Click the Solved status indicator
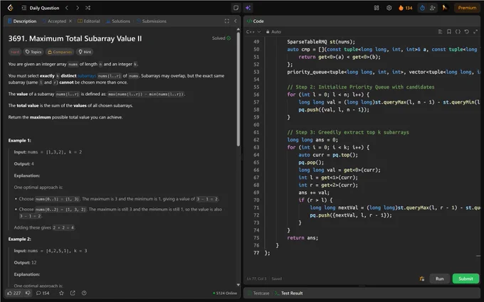Image resolution: width=484 pixels, height=302 pixels. coord(221,38)
